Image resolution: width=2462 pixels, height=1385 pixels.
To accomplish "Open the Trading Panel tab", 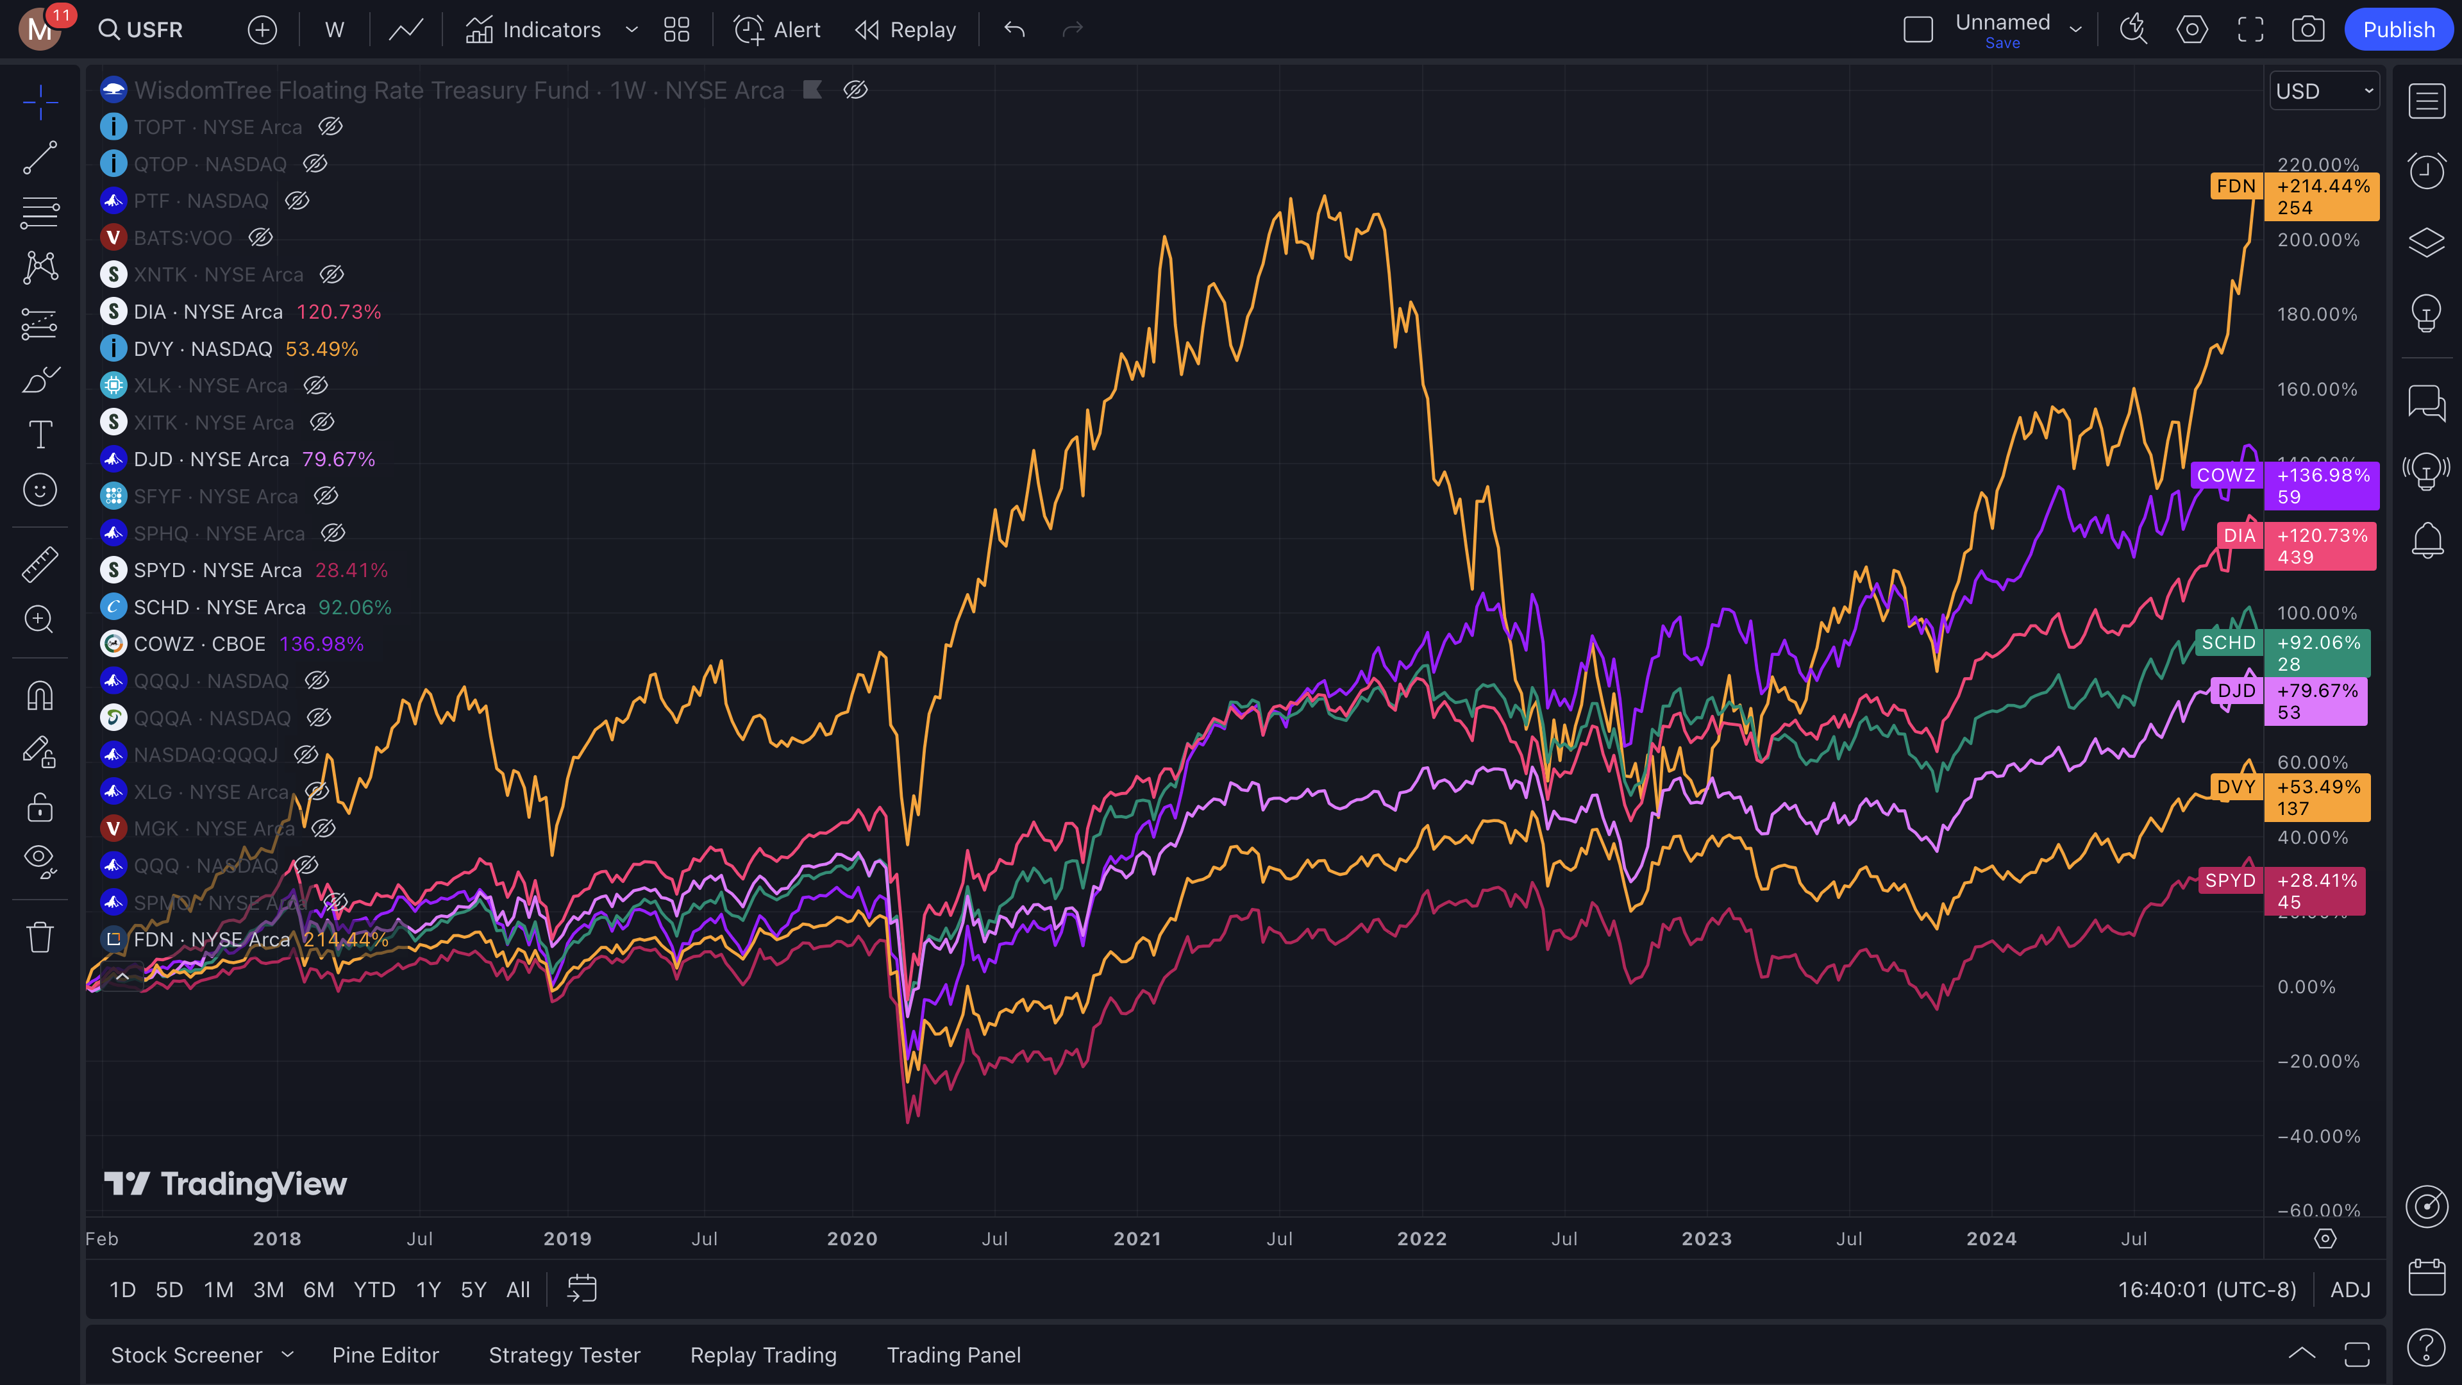I will (x=954, y=1354).
